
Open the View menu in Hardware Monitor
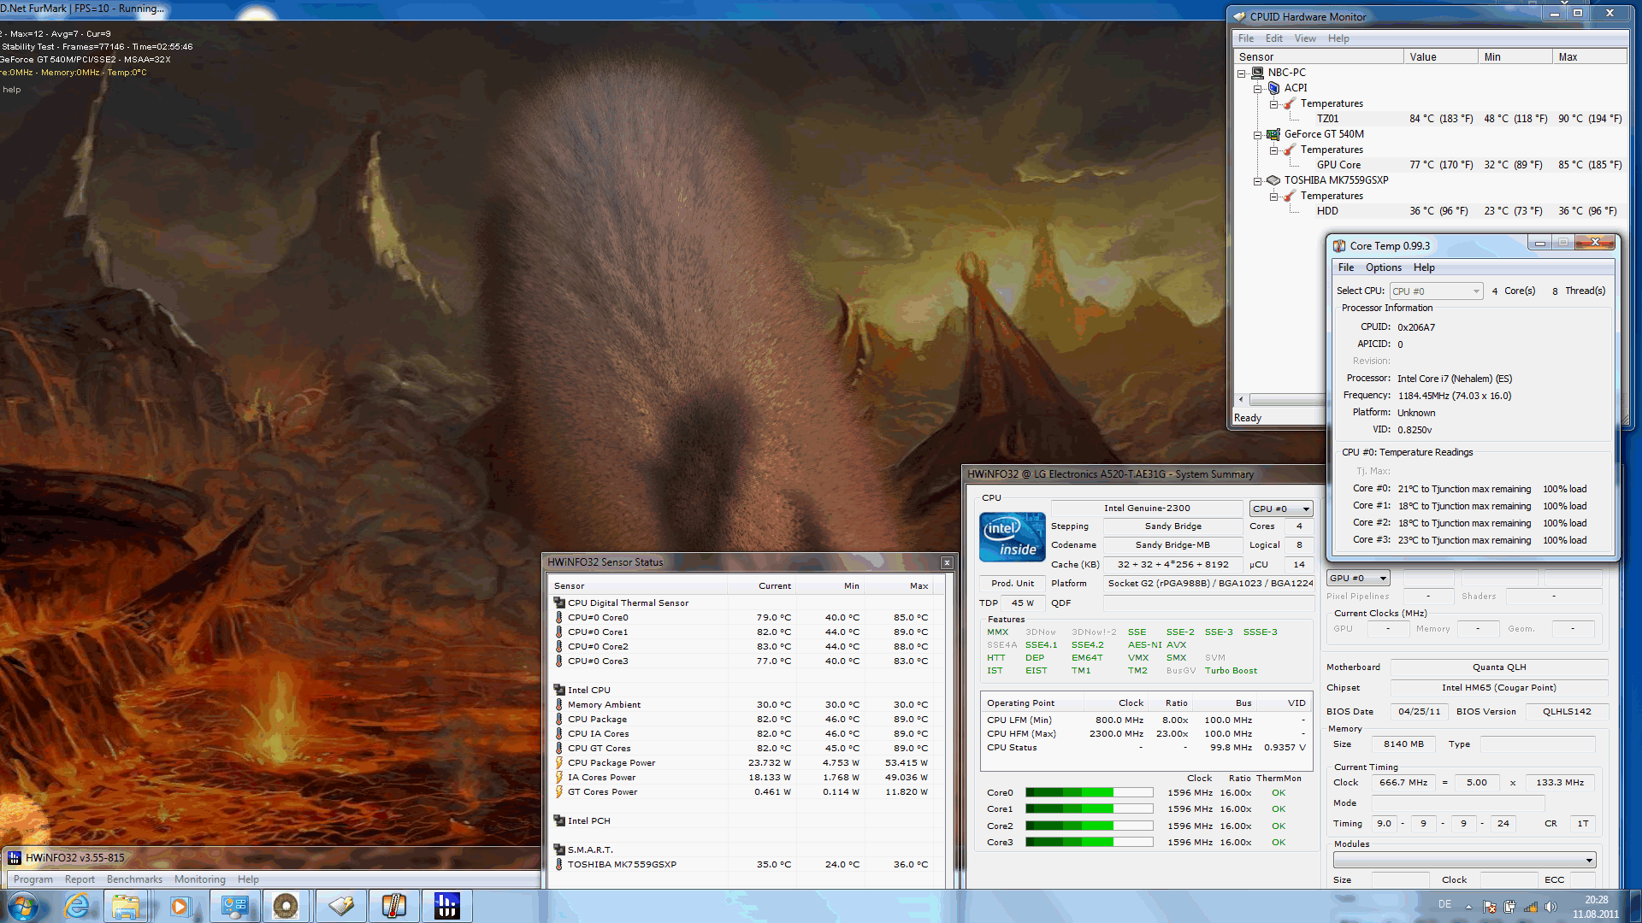coord(1304,38)
